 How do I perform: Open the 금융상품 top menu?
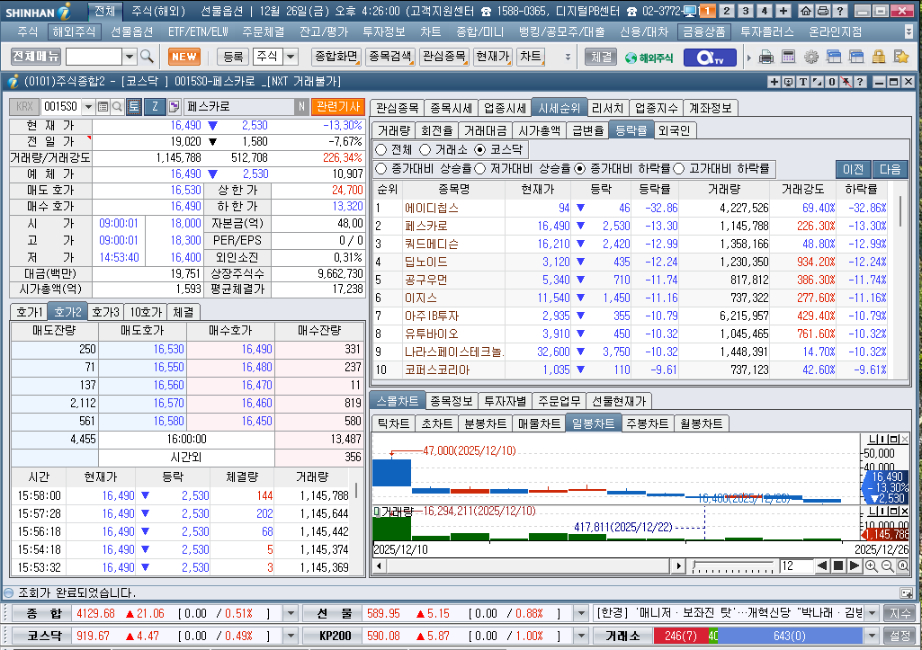click(703, 31)
